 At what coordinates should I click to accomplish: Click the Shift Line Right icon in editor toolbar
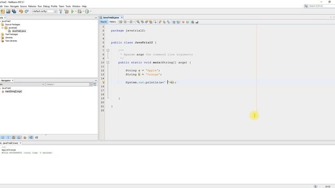(178, 22)
